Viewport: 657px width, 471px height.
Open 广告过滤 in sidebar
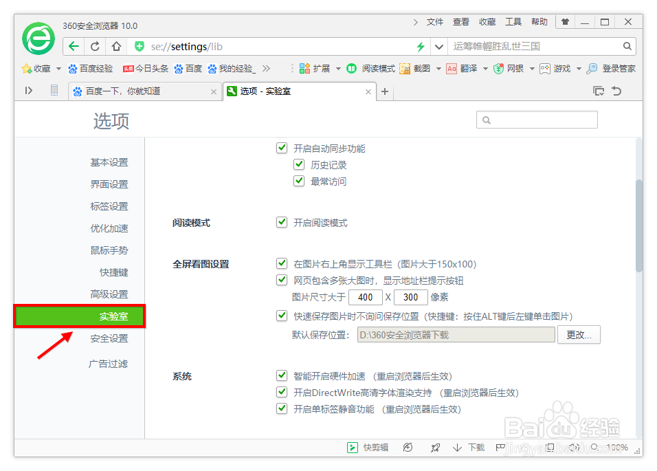coord(108,364)
